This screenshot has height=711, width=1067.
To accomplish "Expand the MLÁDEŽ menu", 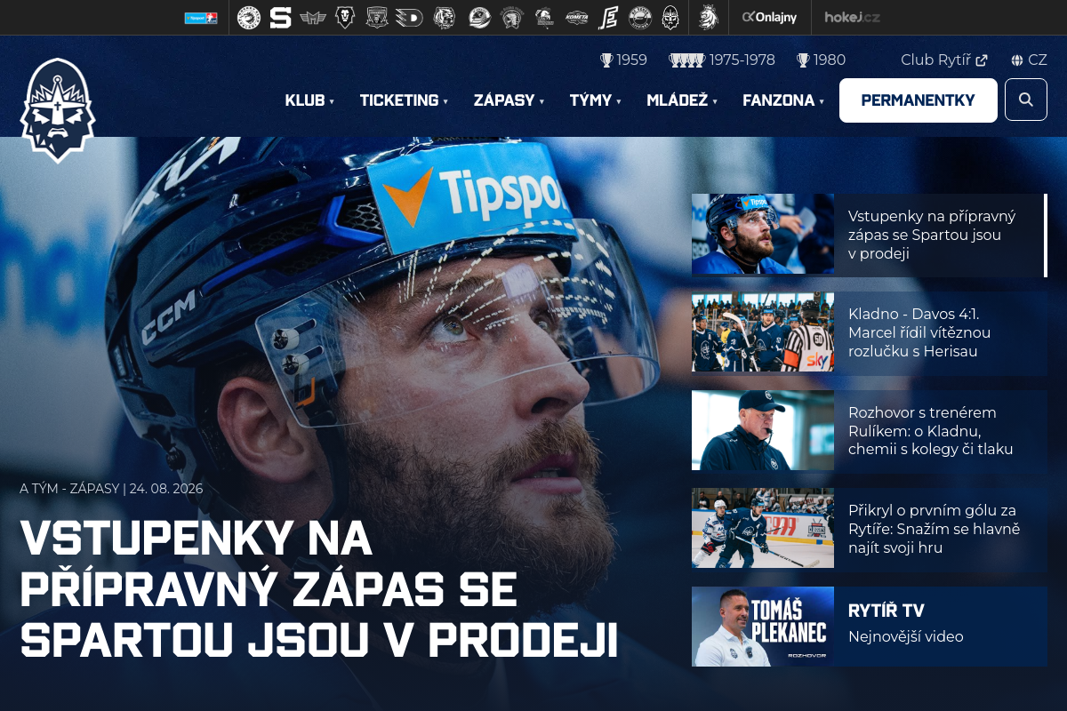I will pyautogui.click(x=682, y=100).
